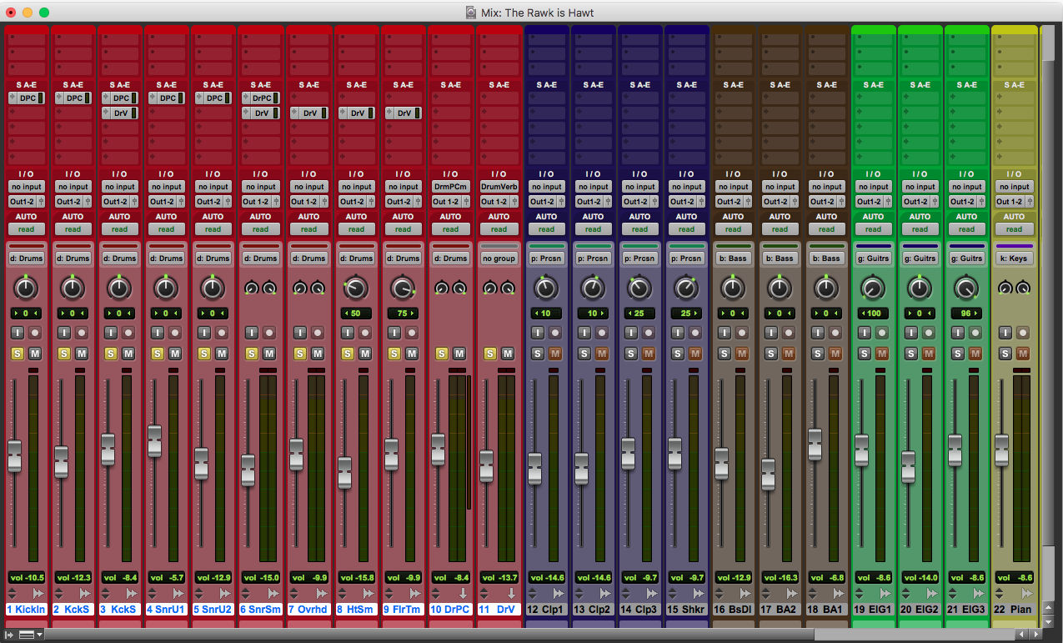
Task: Open the DPC insert on the 1 KickIn track
Action: (26, 98)
